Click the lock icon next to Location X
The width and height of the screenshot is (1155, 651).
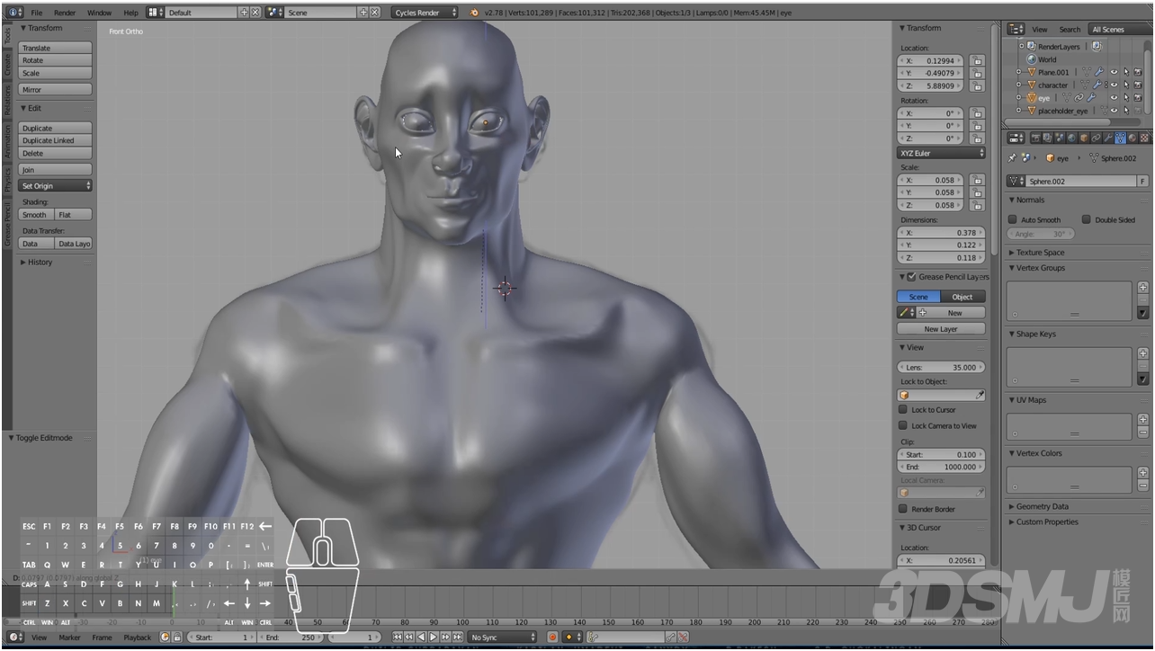[977, 60]
